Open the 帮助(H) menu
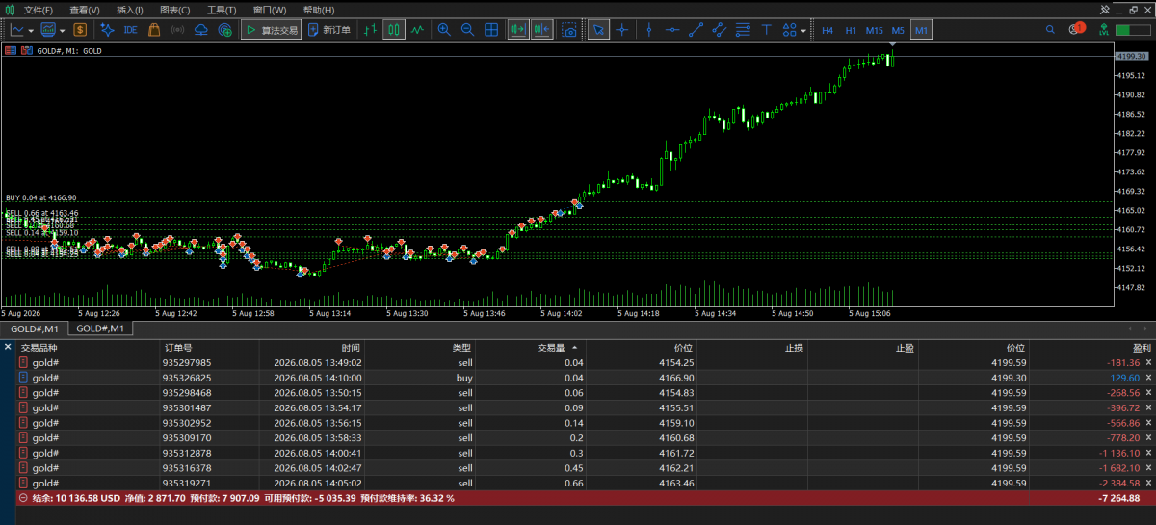 [x=318, y=10]
